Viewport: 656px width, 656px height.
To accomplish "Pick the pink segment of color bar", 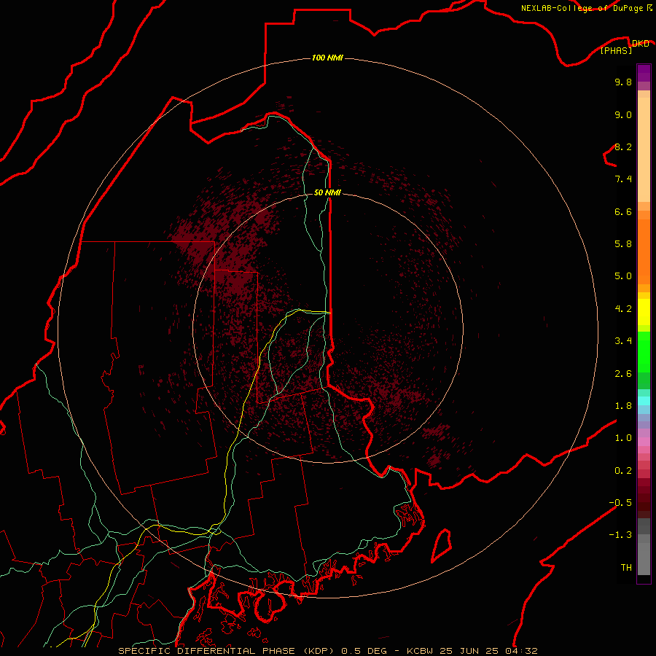I will [x=644, y=442].
